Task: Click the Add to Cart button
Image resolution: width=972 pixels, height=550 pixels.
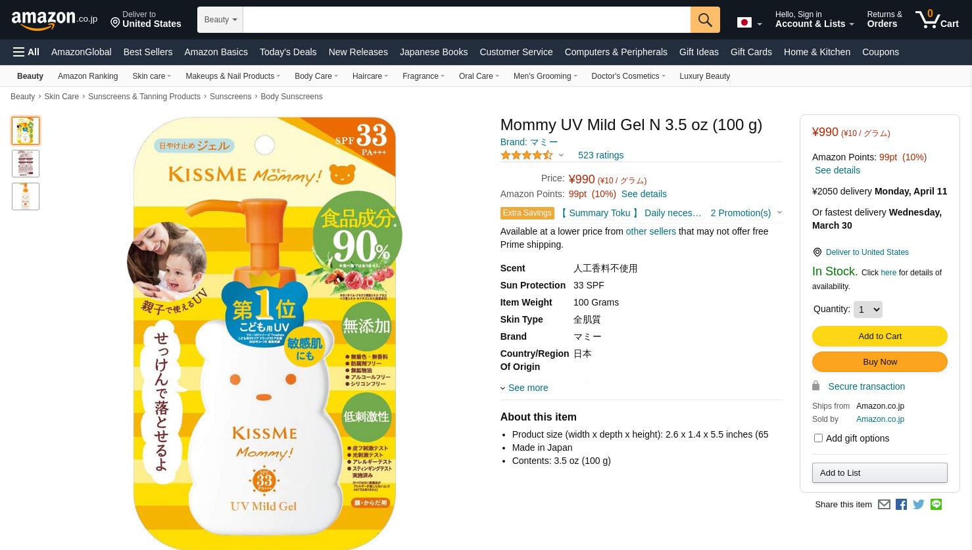Action: [x=880, y=336]
